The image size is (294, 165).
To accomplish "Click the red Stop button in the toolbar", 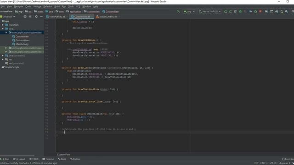I will tap(260, 11).
